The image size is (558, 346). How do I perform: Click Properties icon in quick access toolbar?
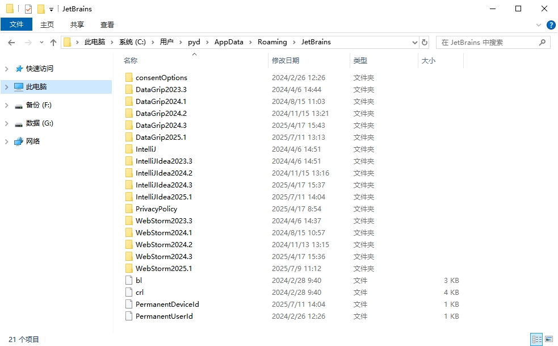28,9
